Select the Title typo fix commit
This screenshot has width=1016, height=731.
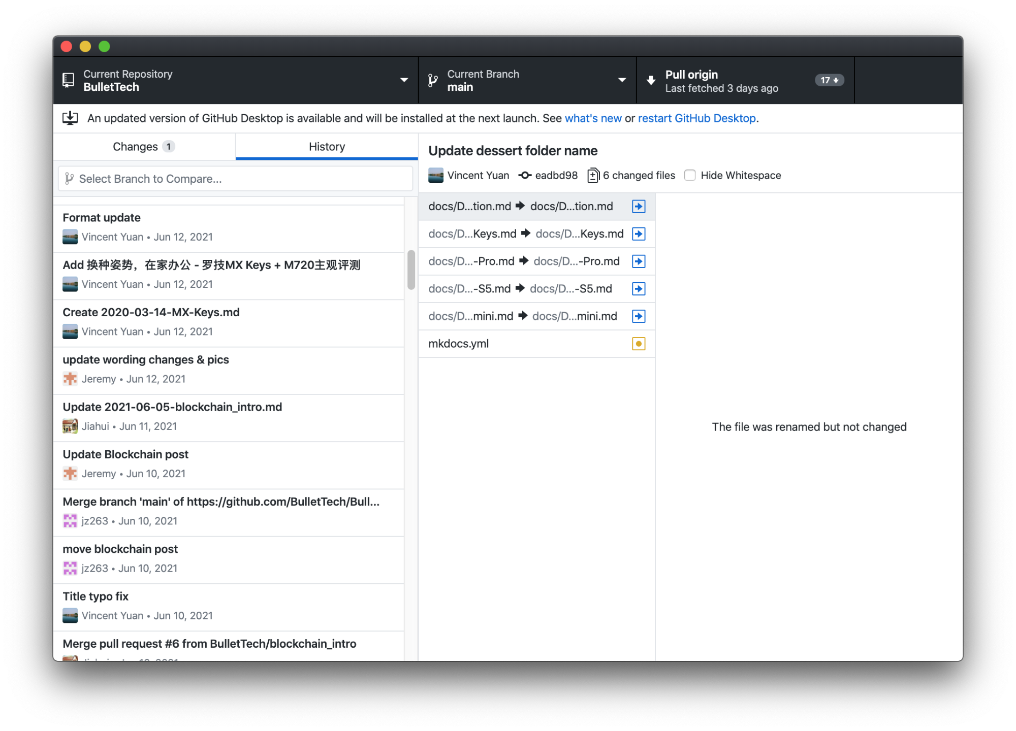point(229,607)
